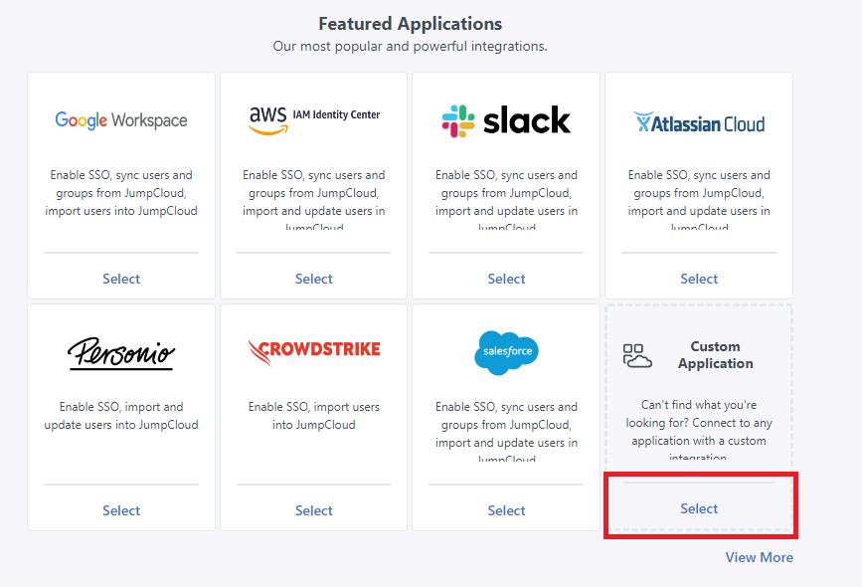Select the Personio application

tap(121, 510)
